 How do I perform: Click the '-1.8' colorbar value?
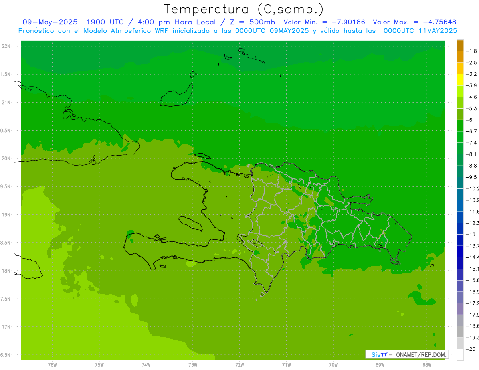tap(472, 51)
